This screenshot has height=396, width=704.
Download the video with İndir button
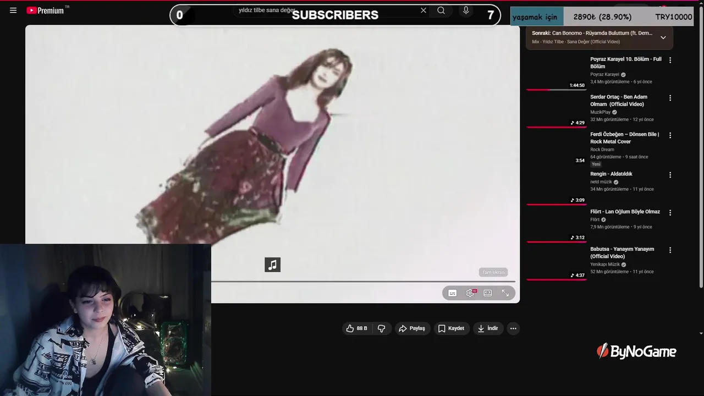pos(488,328)
